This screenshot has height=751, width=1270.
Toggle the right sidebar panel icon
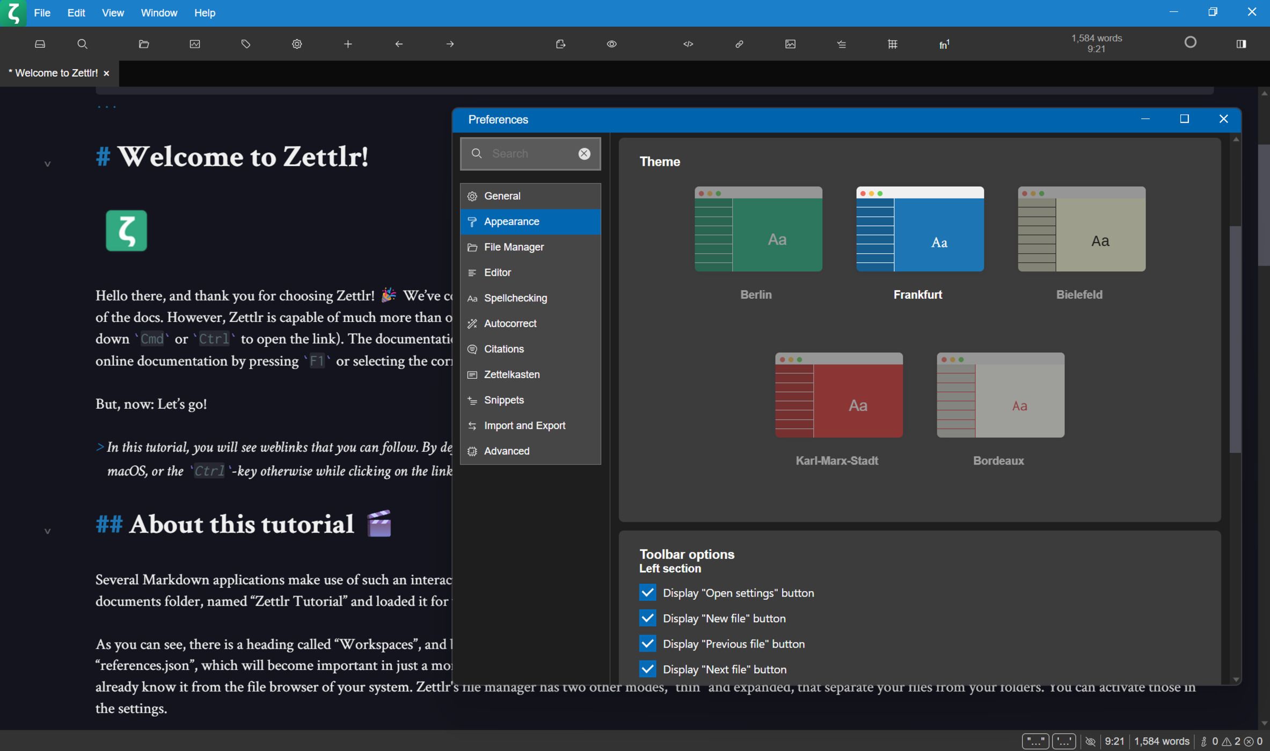point(1241,44)
